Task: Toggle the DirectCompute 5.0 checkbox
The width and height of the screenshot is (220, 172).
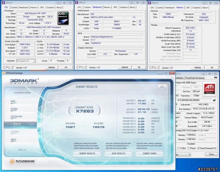Action: click(x=198, y=148)
